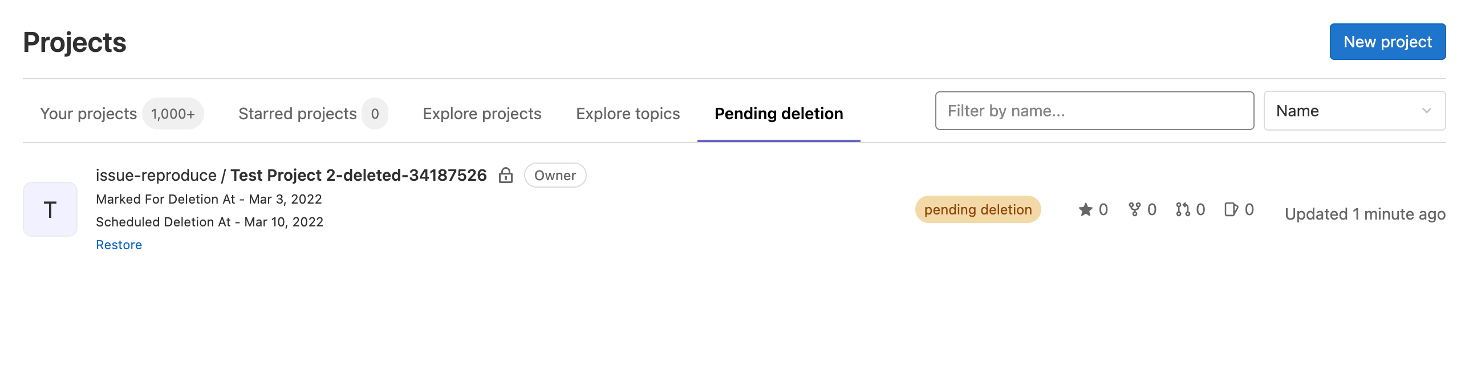Click the Filter by name input field

coord(1094,111)
